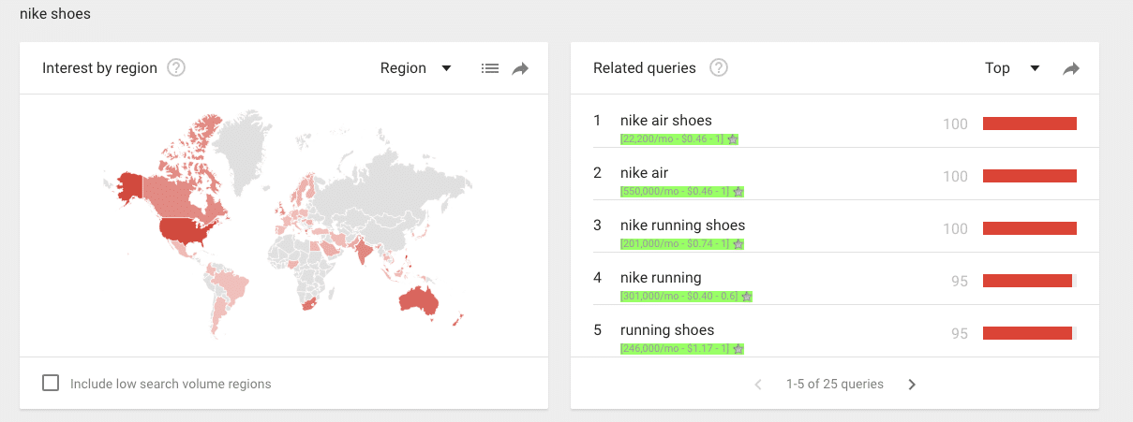Open help for Interest by region

click(175, 68)
